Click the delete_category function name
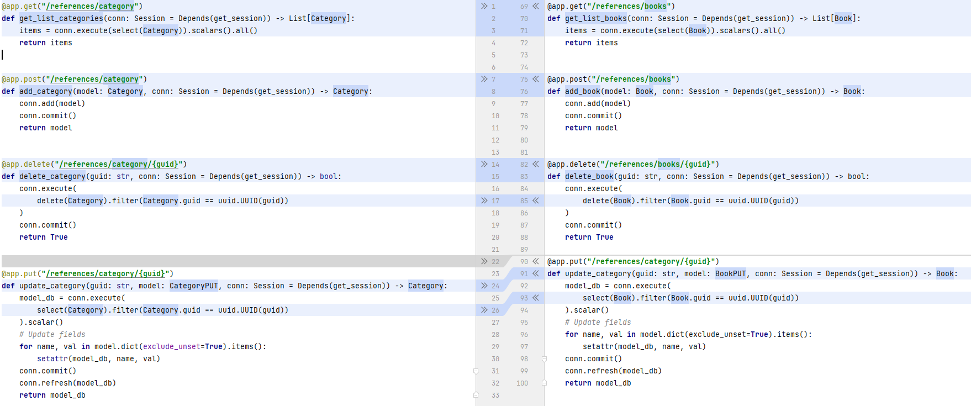This screenshot has width=971, height=406. [52, 176]
